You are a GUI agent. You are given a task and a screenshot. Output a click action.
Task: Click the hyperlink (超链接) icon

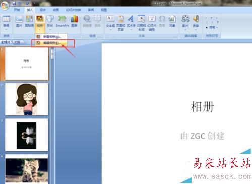(87, 19)
